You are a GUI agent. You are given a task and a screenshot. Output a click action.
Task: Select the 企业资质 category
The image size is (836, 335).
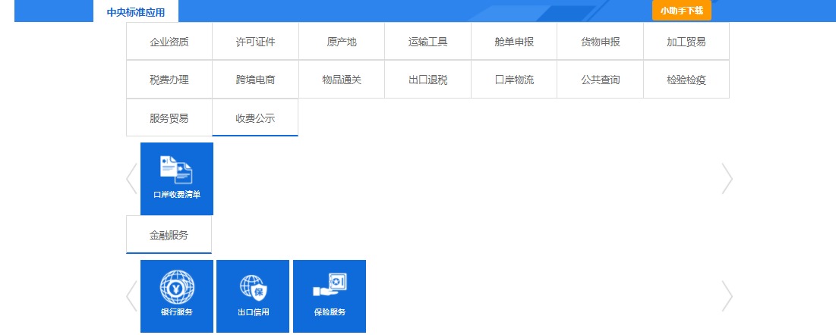point(169,42)
